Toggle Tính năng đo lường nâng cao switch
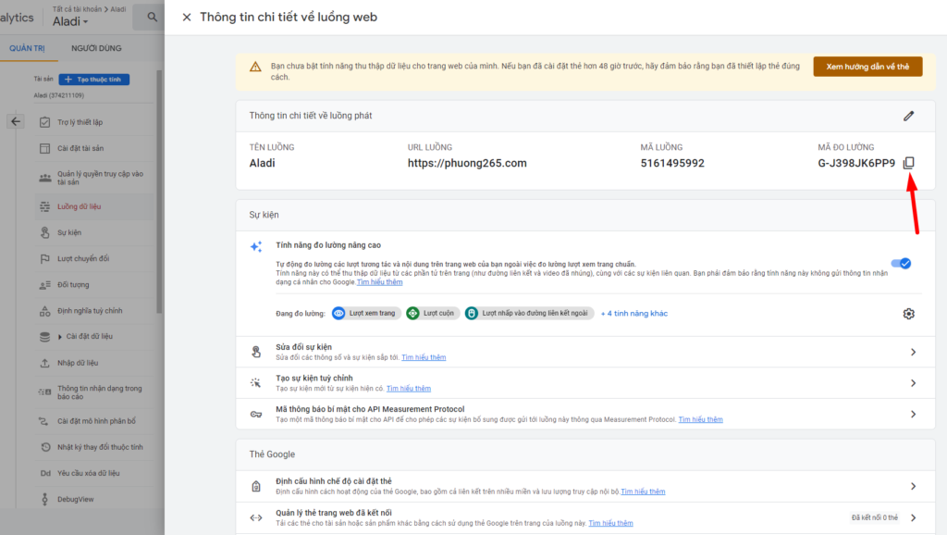Viewport: 947px width, 535px height. [899, 264]
